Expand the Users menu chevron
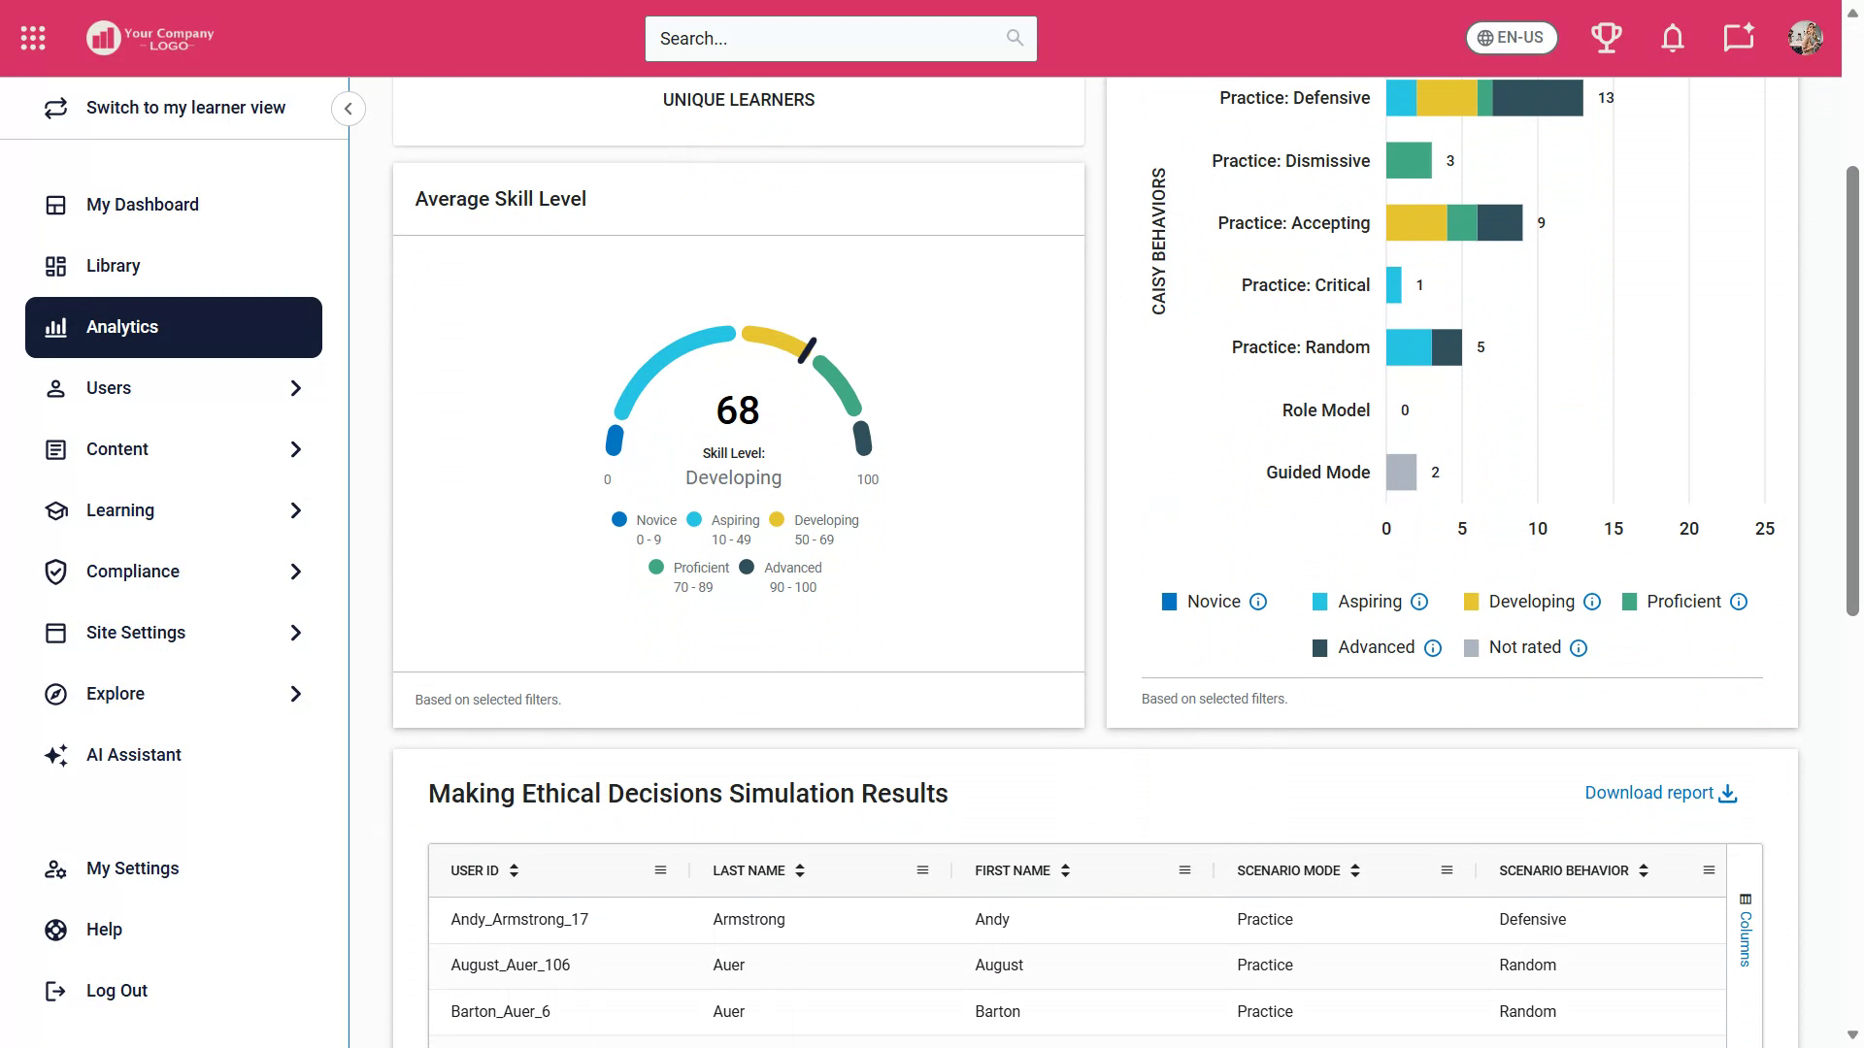The height and width of the screenshot is (1048, 1864). 295,388
